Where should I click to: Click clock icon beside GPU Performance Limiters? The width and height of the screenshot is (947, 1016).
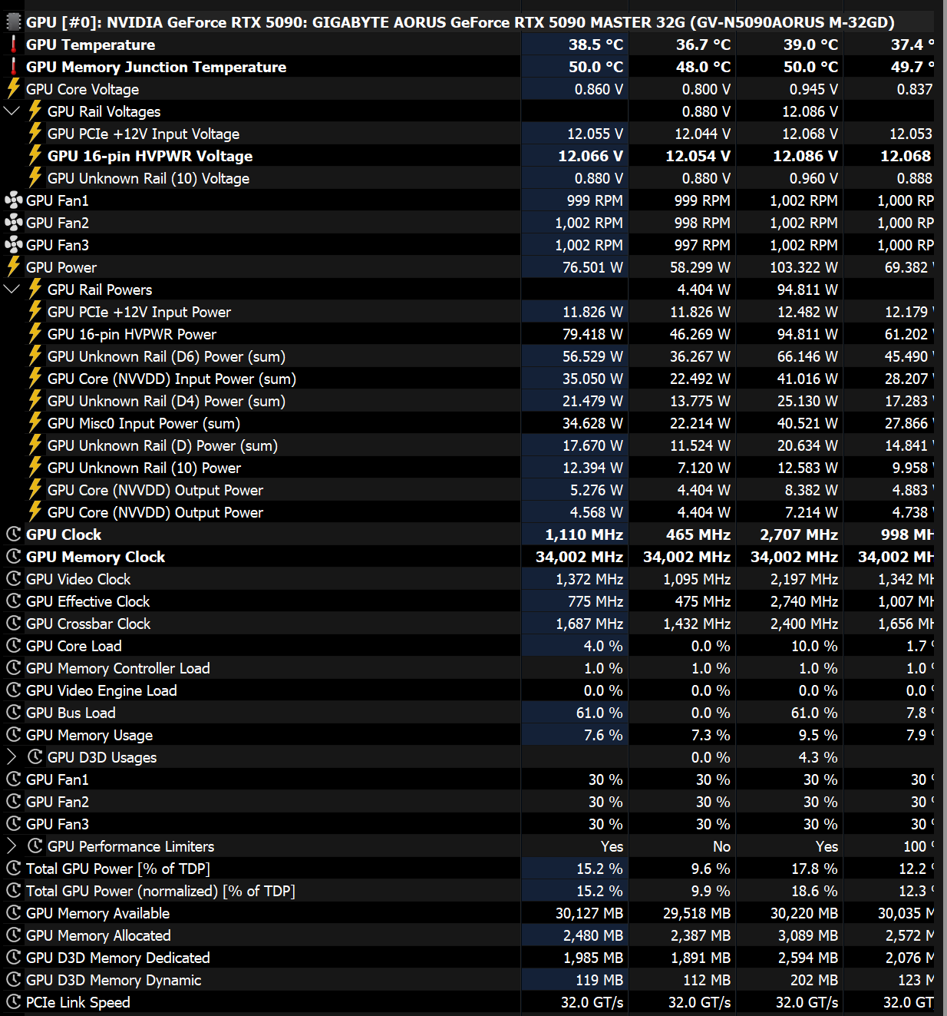click(35, 846)
